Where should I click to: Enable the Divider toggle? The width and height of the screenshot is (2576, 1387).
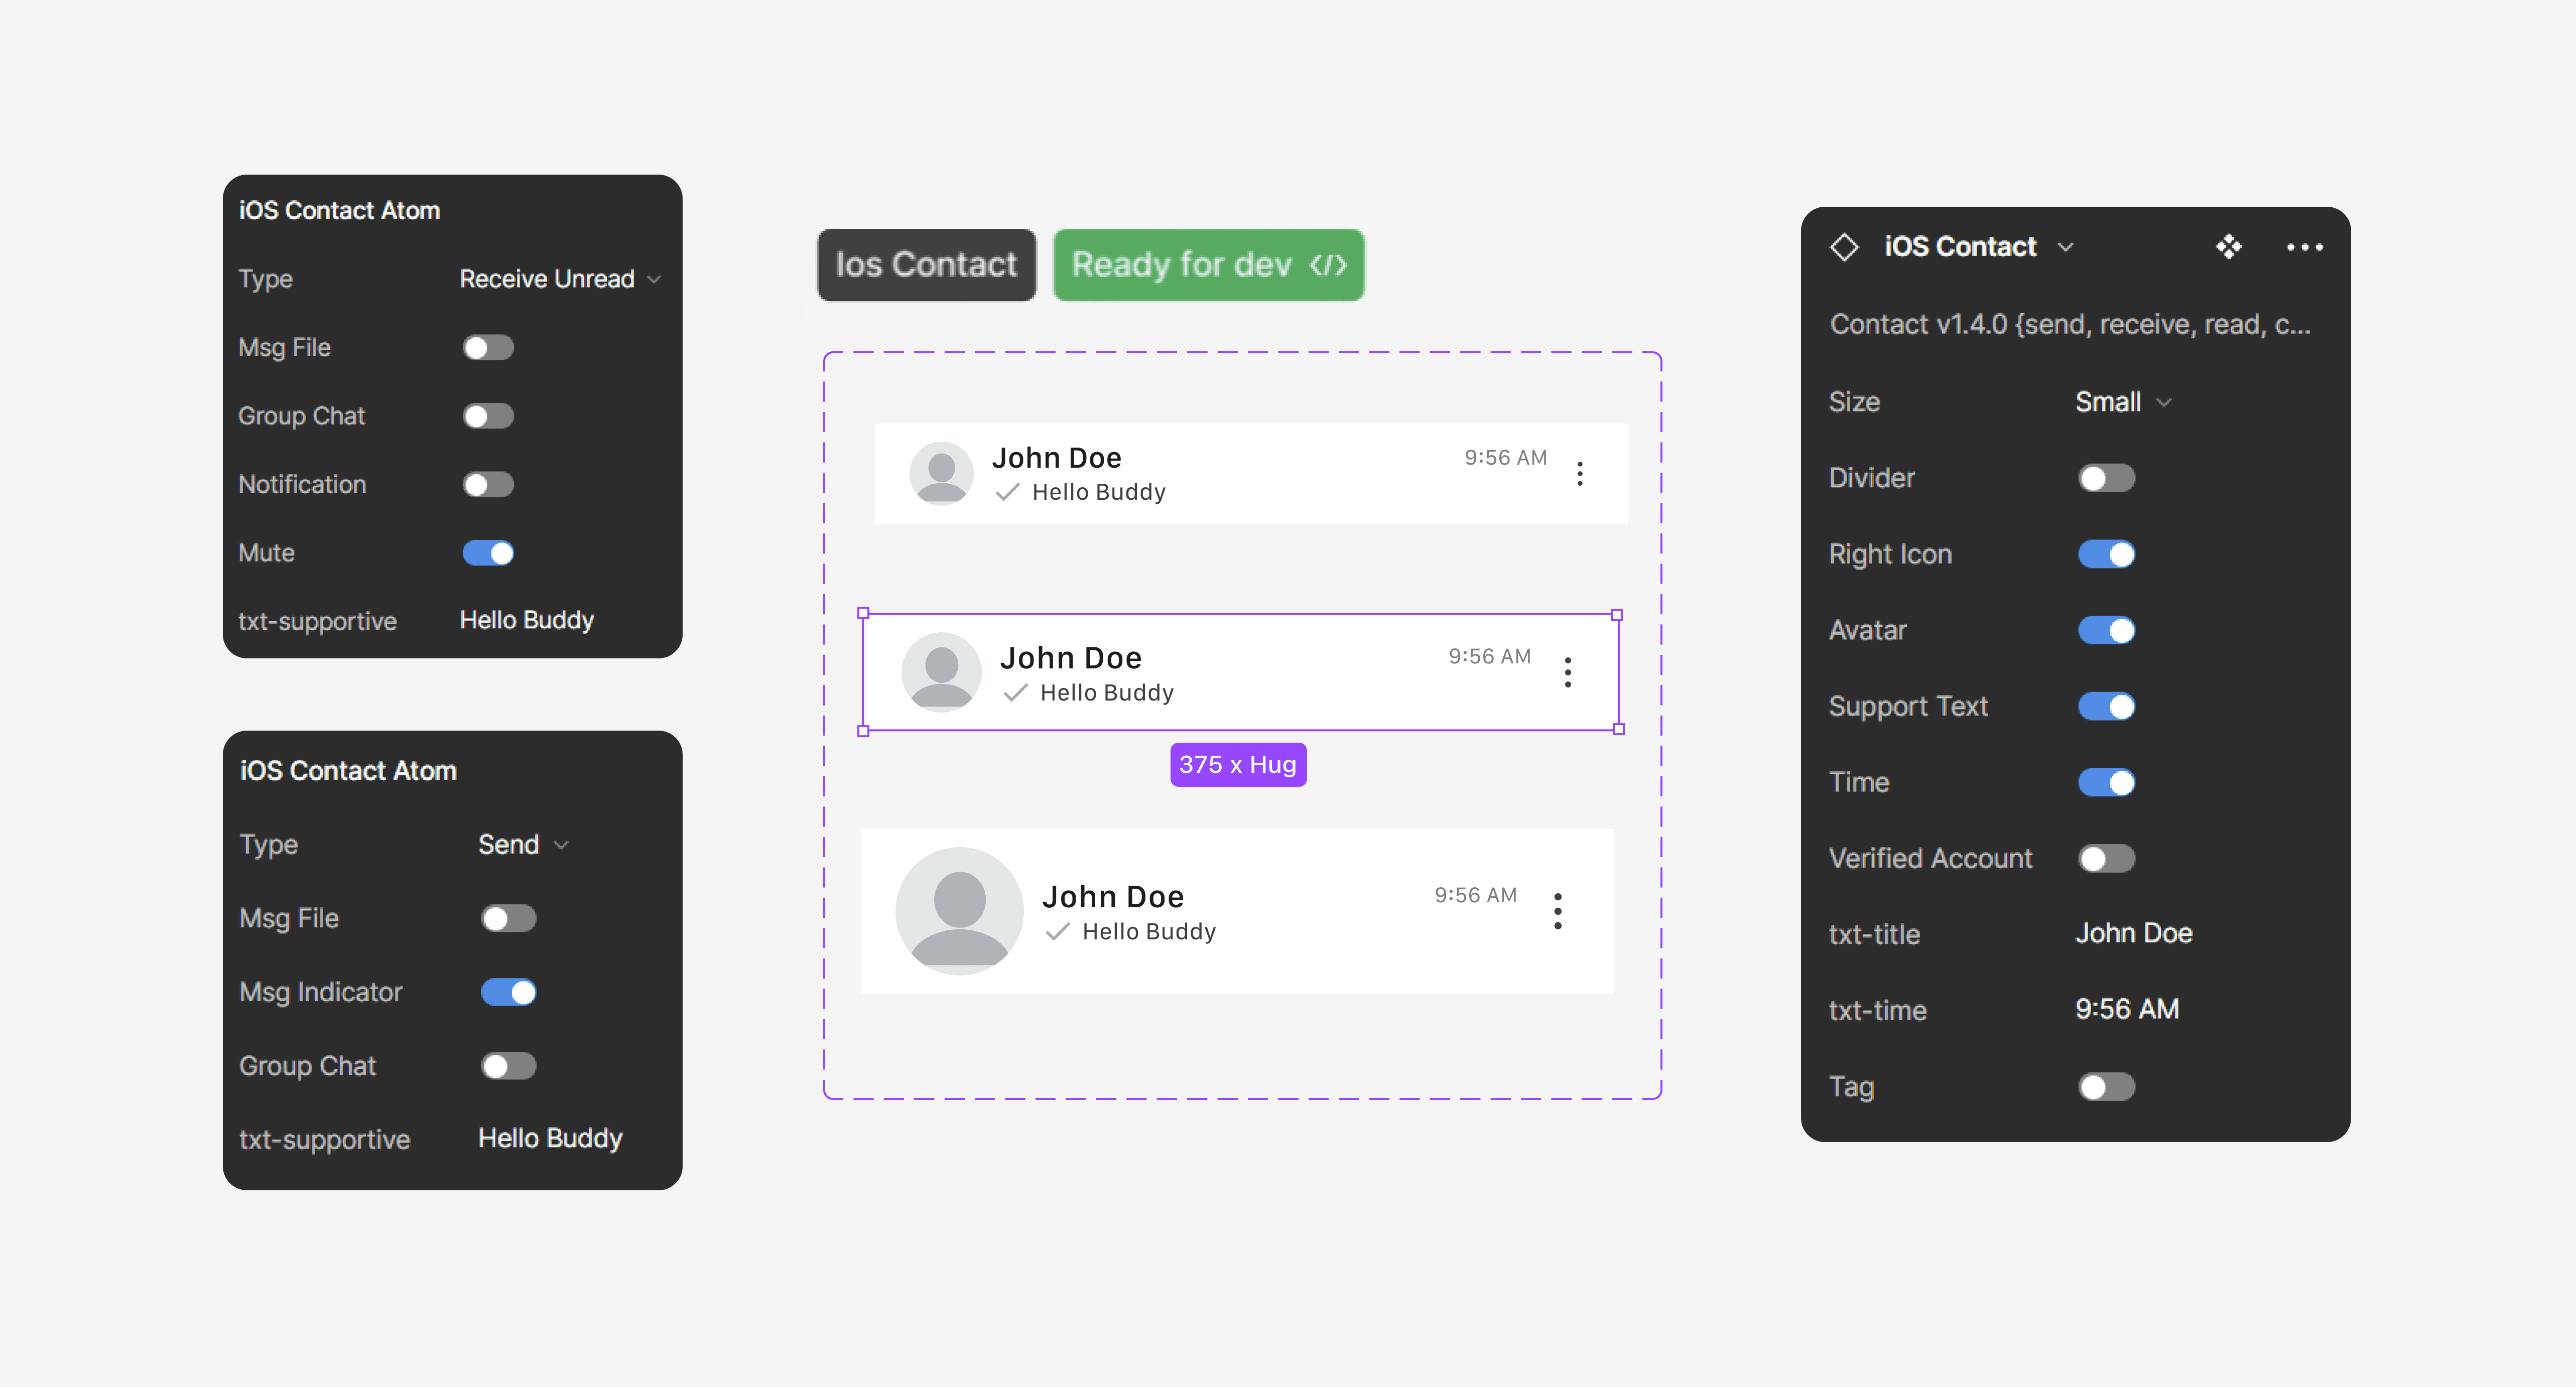2106,478
